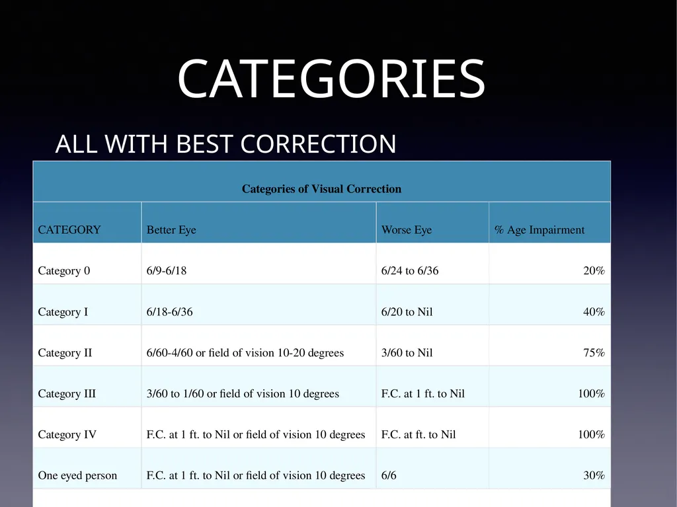Select the "Category IV" row label

67,434
